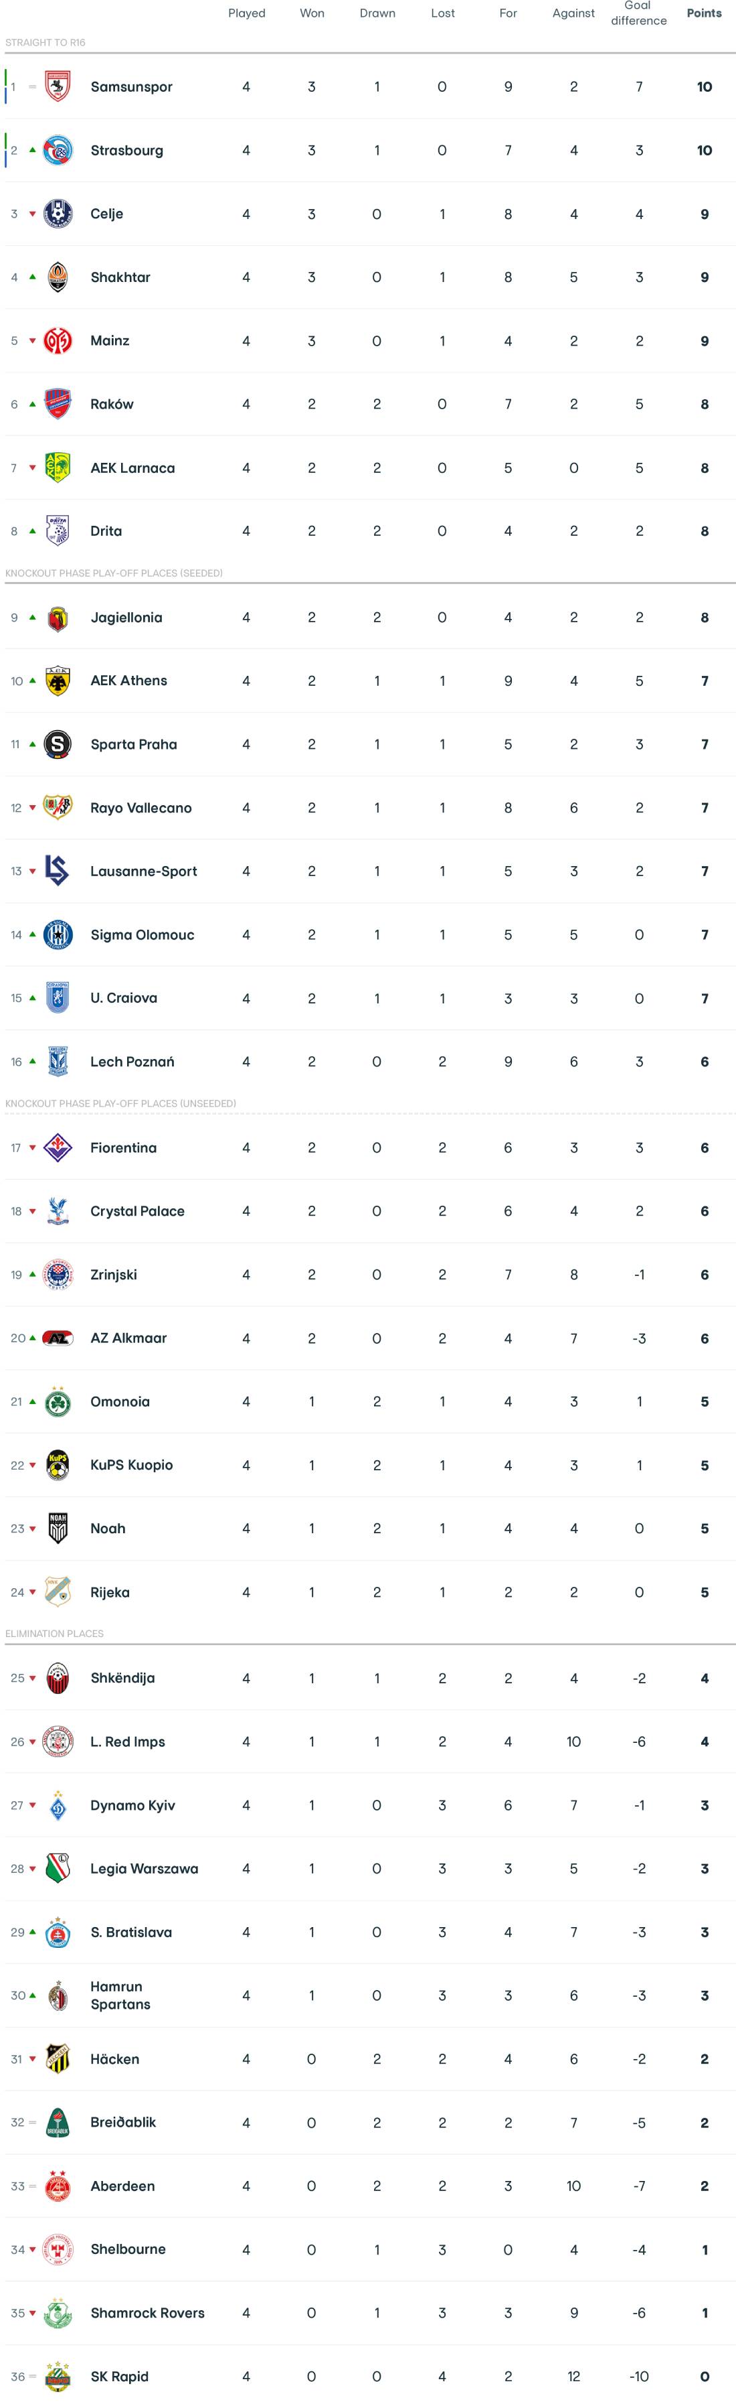Click the Goal difference column header

click(638, 13)
